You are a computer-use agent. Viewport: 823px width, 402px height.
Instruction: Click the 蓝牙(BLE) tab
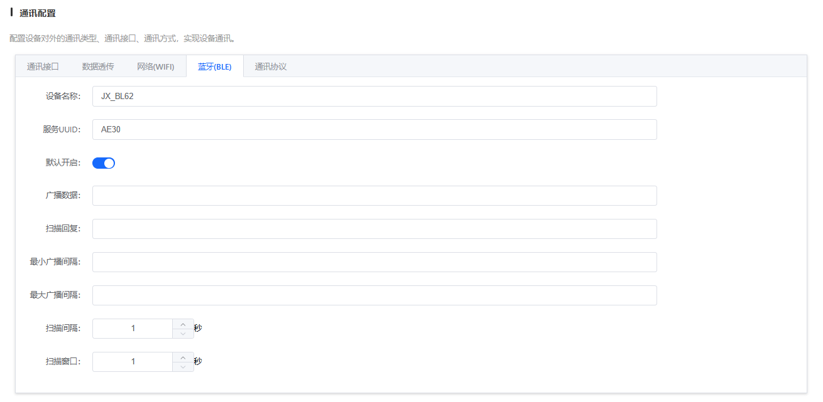point(215,66)
